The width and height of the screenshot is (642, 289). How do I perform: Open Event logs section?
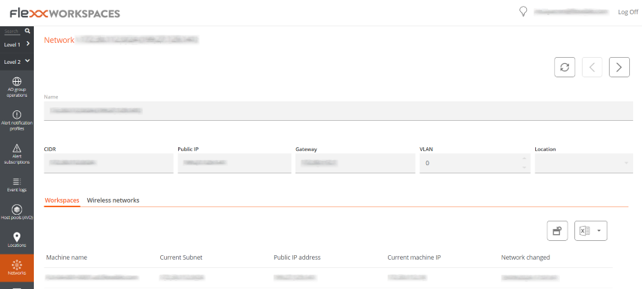click(17, 185)
